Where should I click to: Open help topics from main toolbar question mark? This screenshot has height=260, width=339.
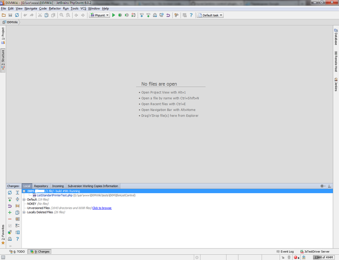pos(191,15)
